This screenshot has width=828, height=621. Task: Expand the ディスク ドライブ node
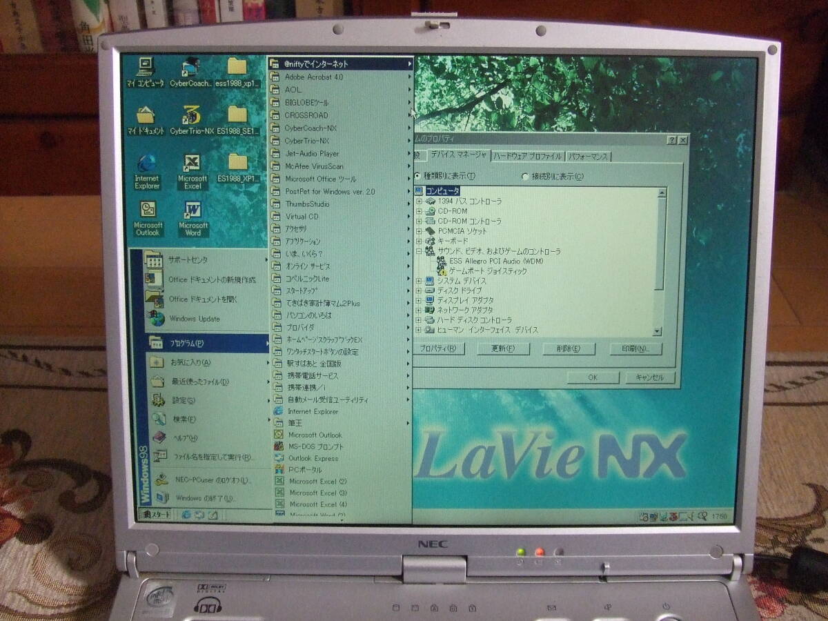click(419, 290)
